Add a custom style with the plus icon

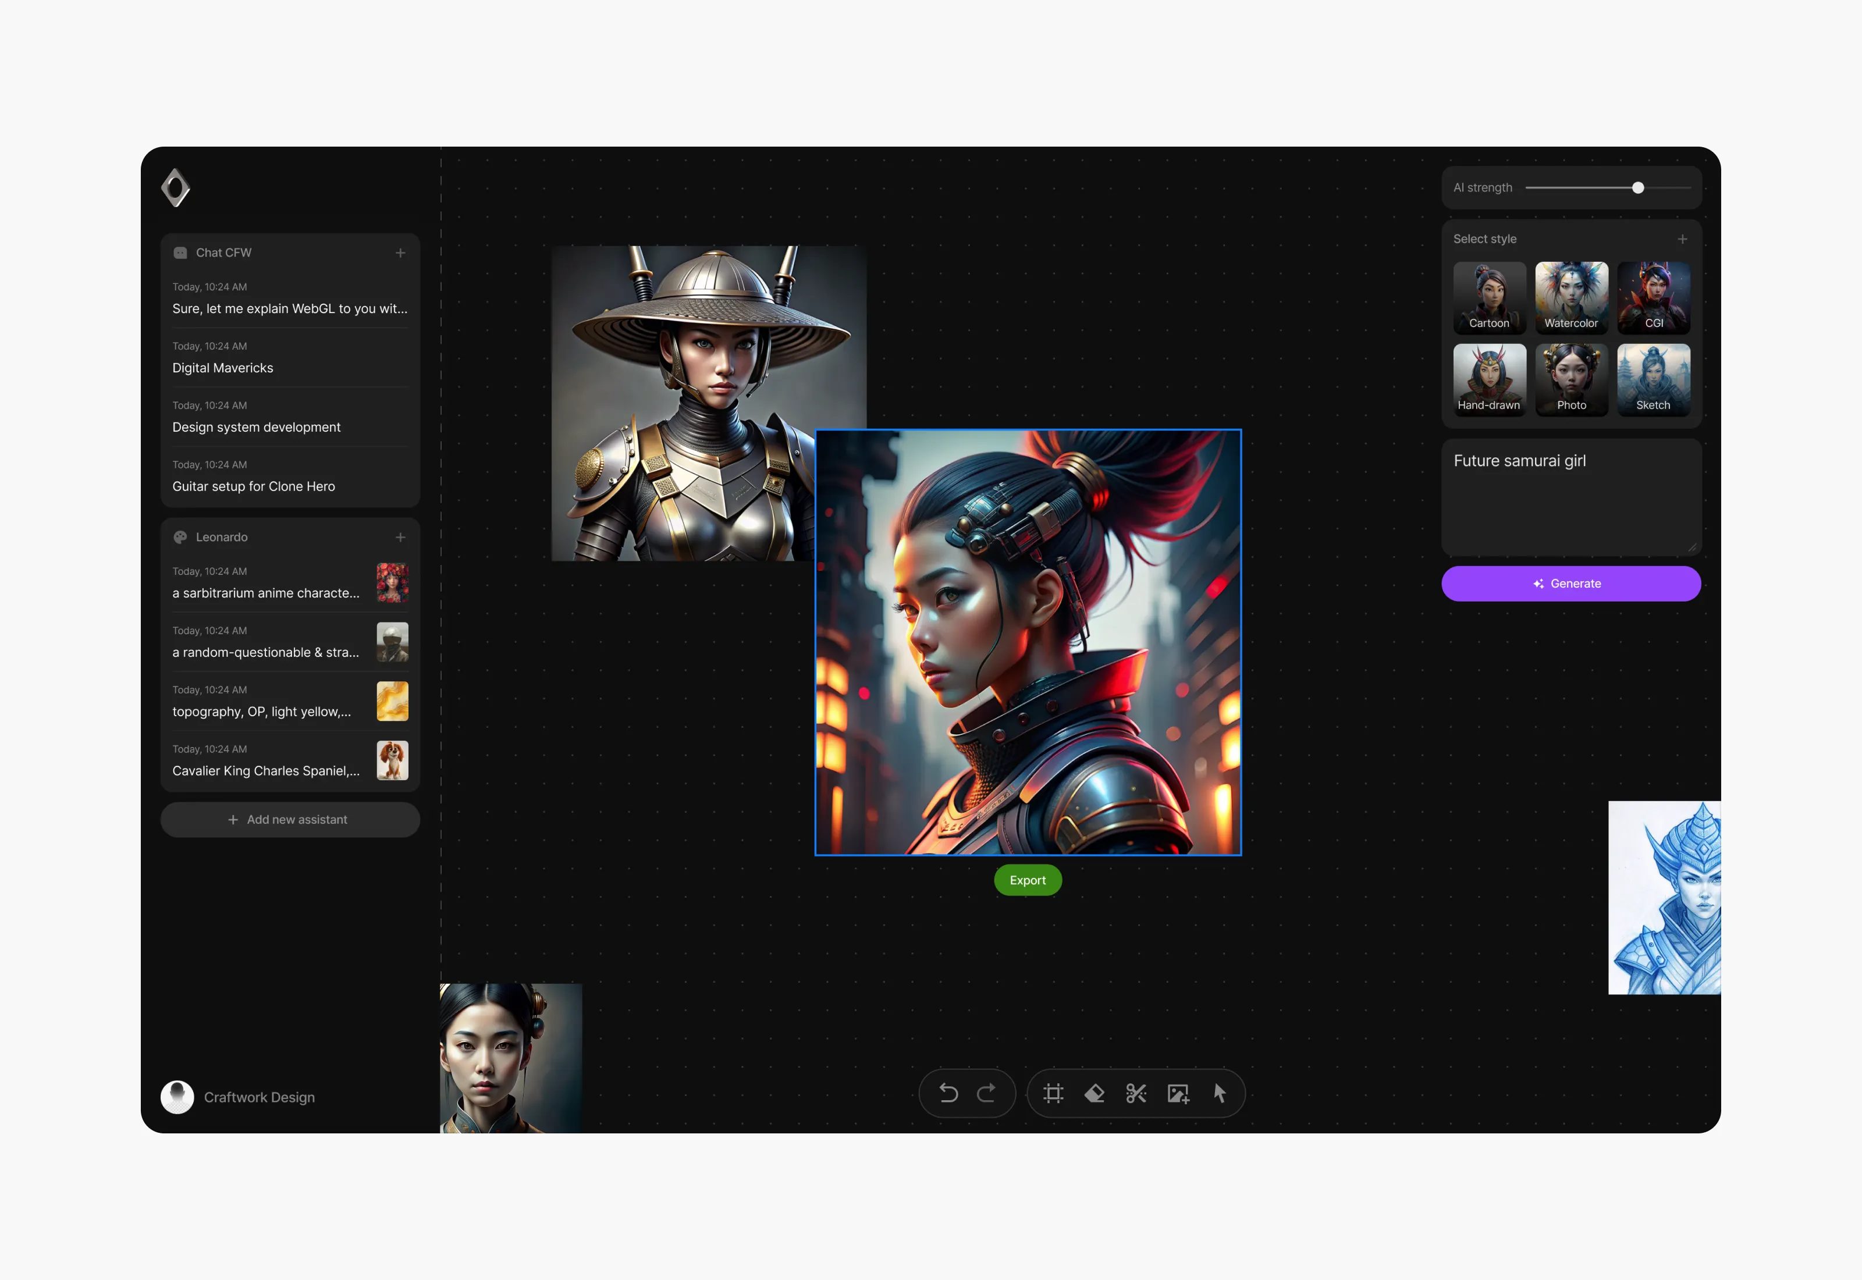[1682, 238]
